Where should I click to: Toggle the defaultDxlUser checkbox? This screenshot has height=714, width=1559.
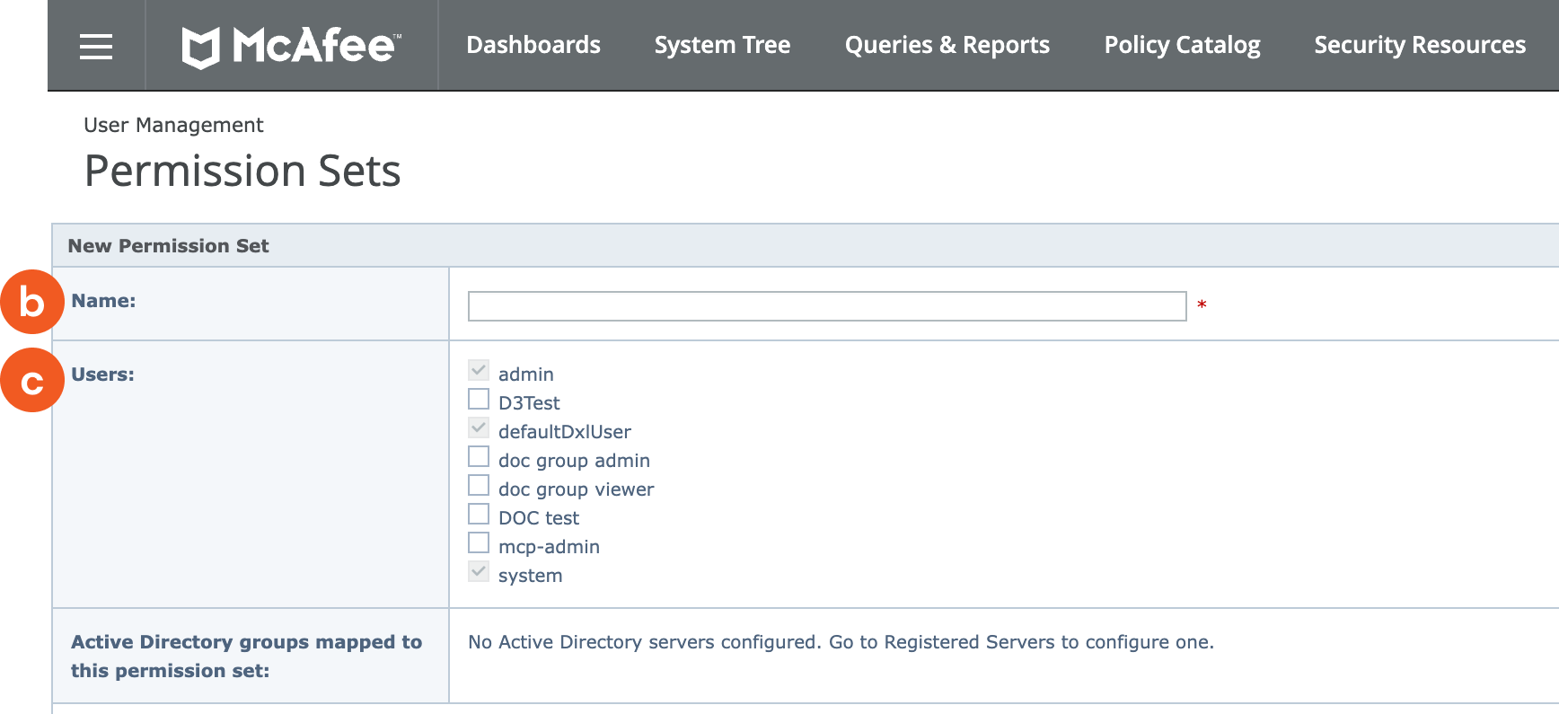(x=479, y=428)
